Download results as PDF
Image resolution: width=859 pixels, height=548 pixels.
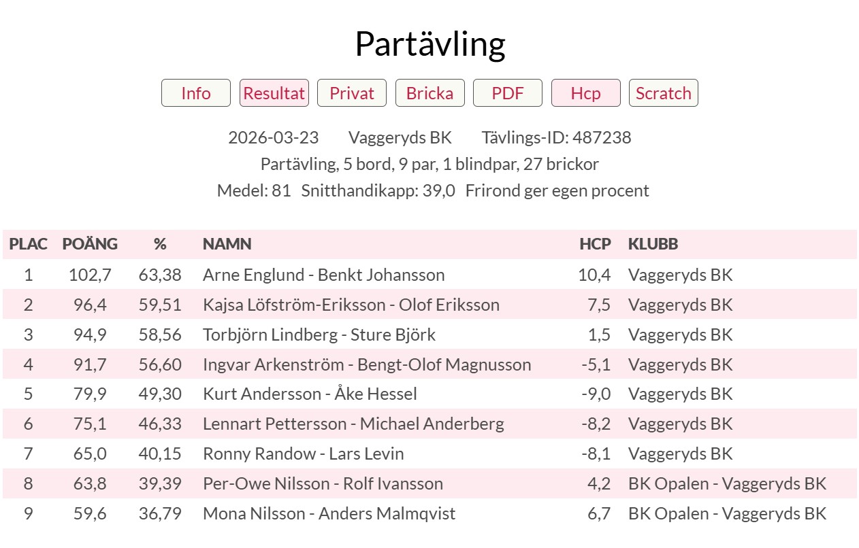coord(508,93)
